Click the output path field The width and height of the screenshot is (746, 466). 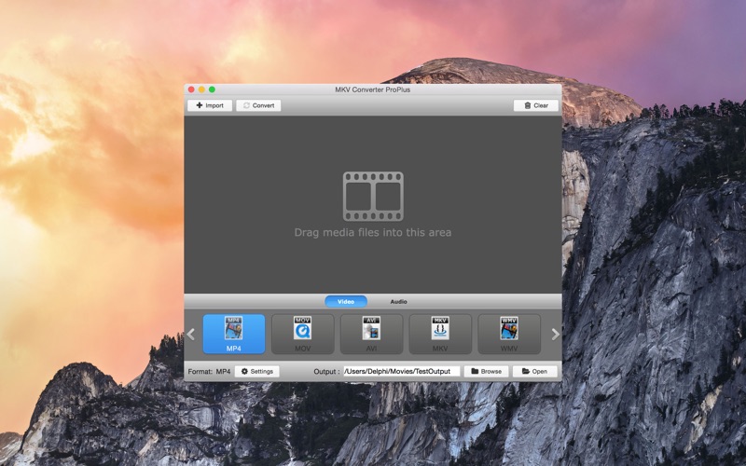[x=402, y=371]
